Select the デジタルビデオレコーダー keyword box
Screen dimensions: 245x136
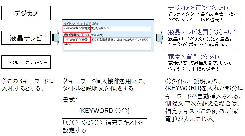pyautogui.click(x=26, y=62)
